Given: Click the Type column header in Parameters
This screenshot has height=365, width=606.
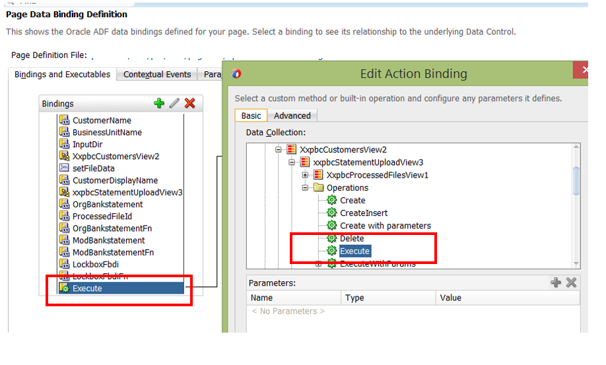Looking at the screenshot, I should pos(388,298).
